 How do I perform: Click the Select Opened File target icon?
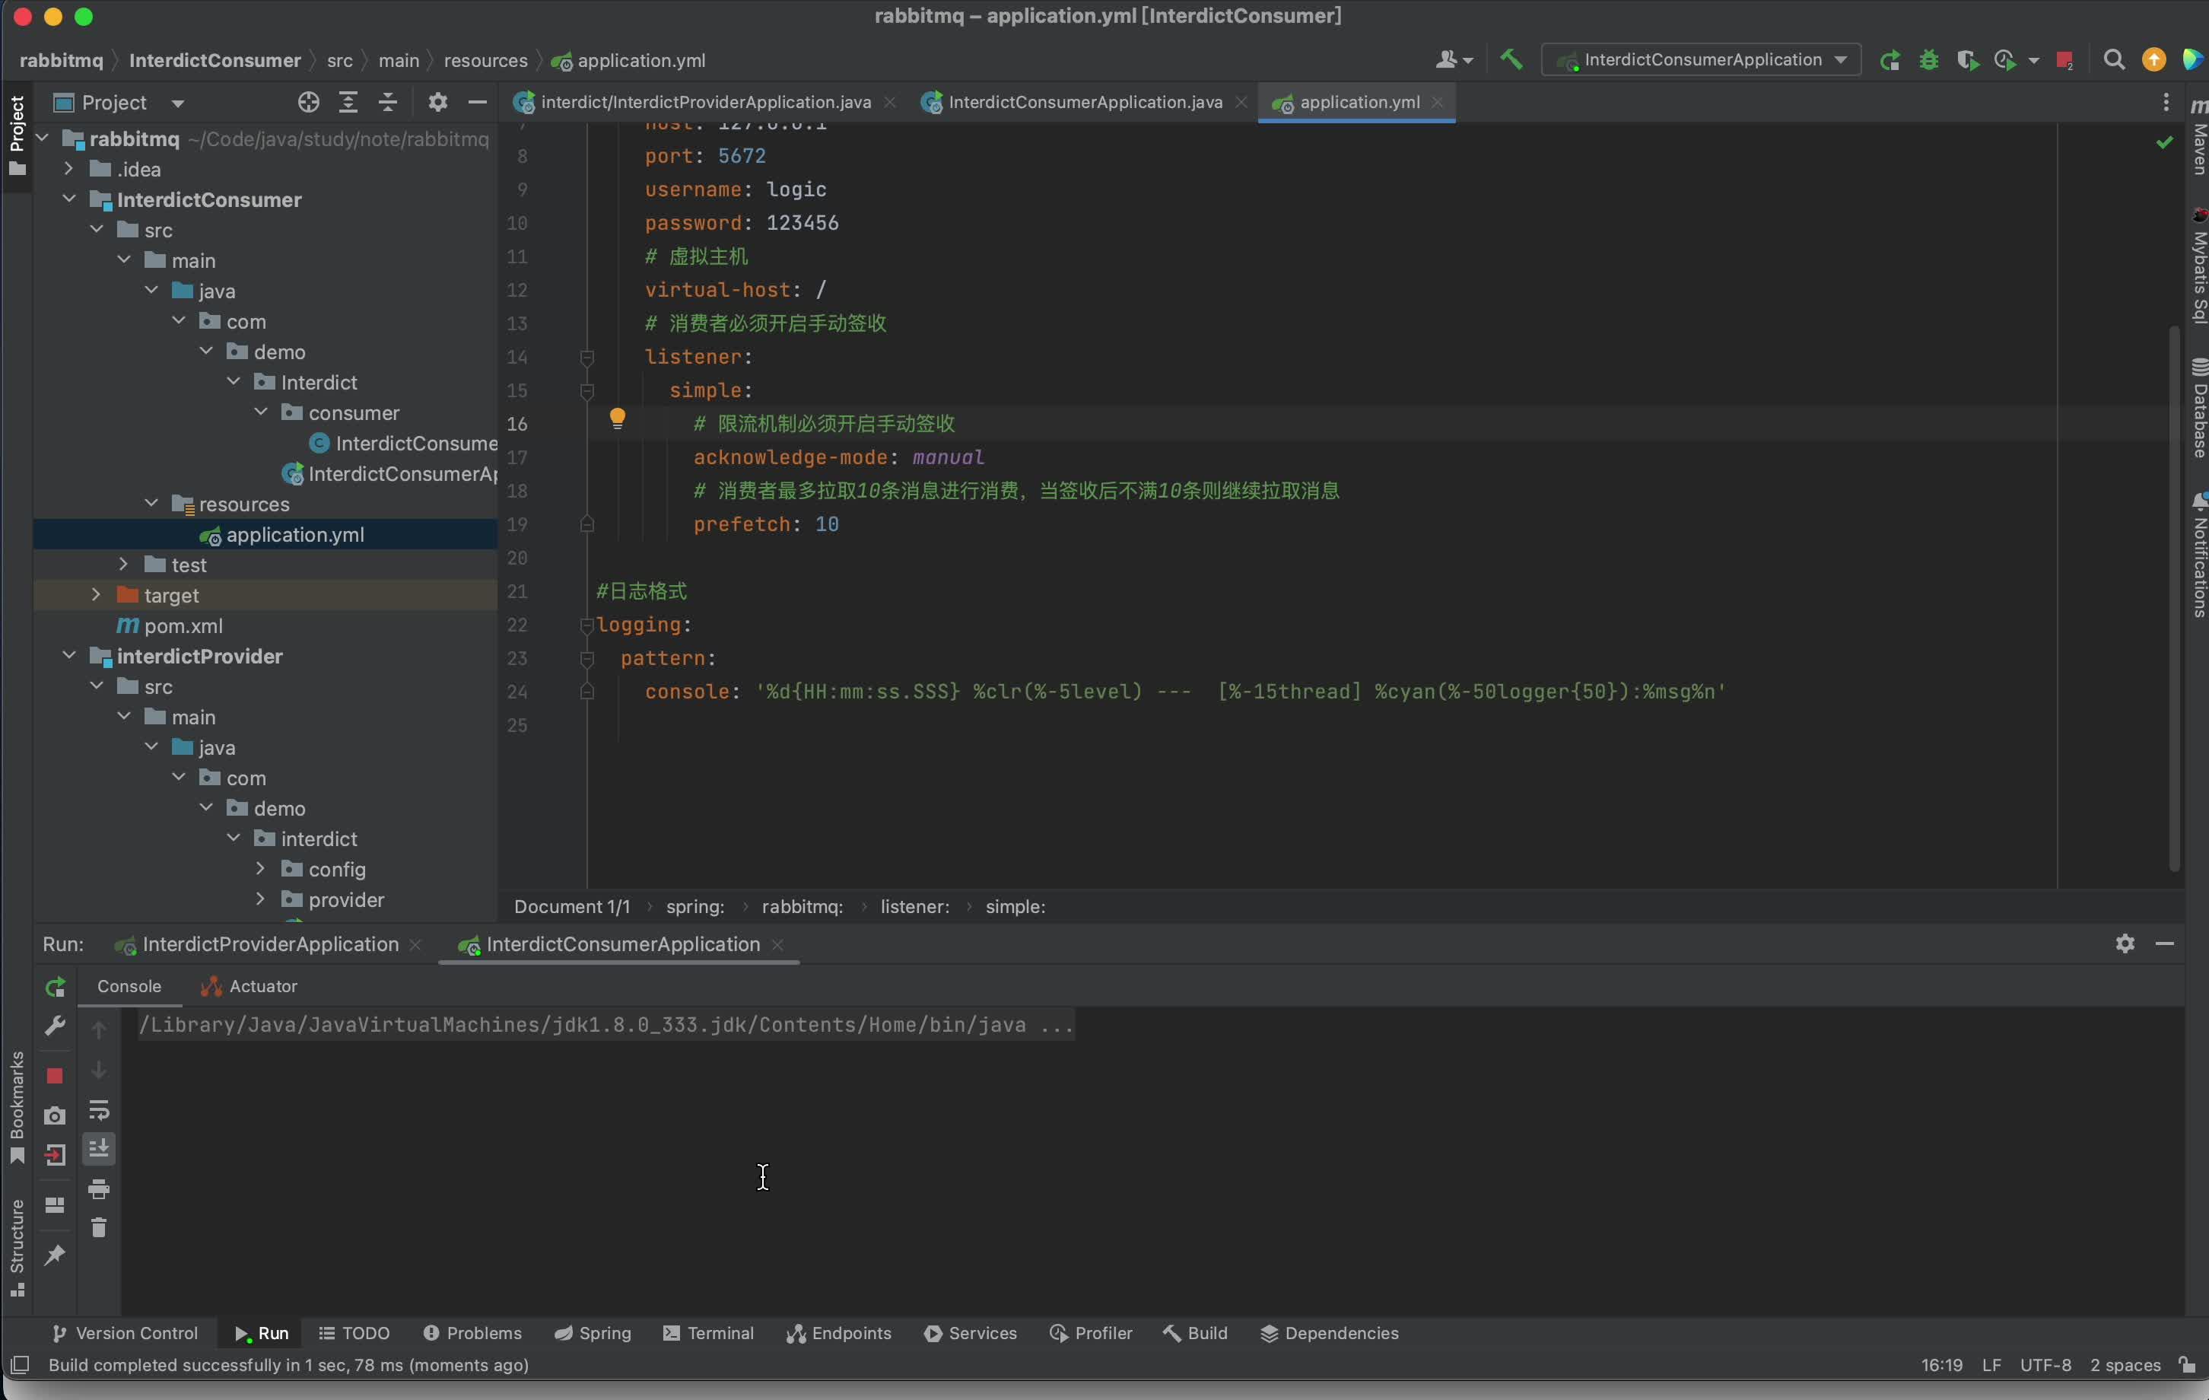click(x=308, y=103)
